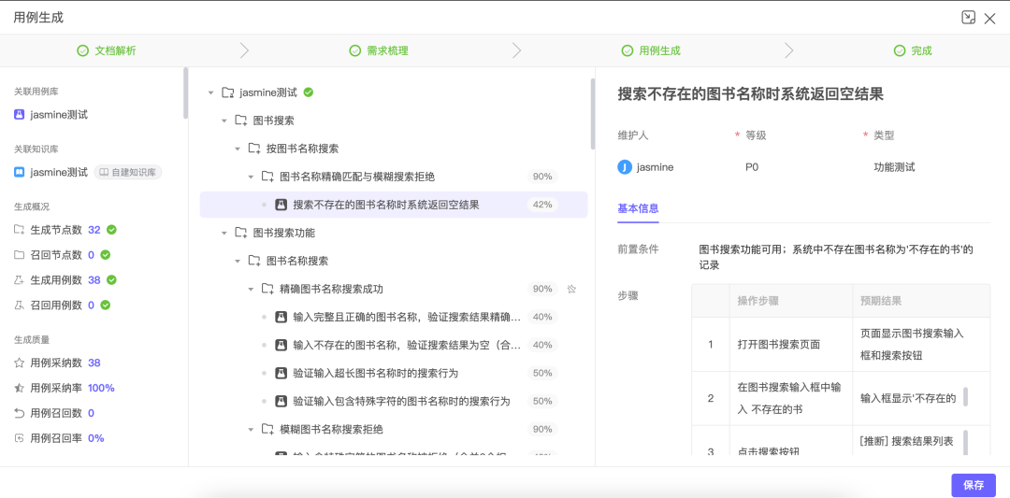Click the 生成节点数 folder icon
Screen dimensions: 1010x498
20,230
